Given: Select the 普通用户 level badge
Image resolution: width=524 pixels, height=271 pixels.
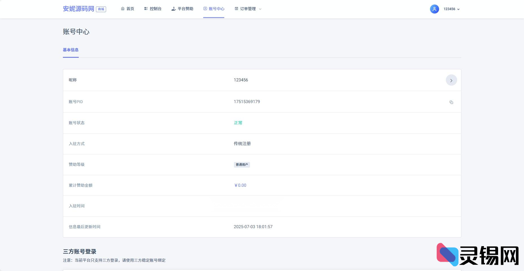Looking at the screenshot, I should (242, 165).
